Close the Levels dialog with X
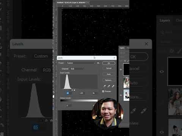Screen dimensions: 182x136 [115, 58]
